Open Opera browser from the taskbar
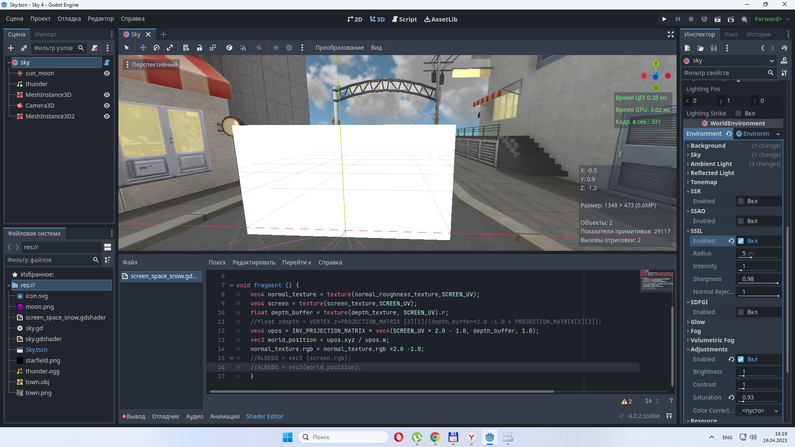This screenshot has width=795, height=447. coord(399,437)
